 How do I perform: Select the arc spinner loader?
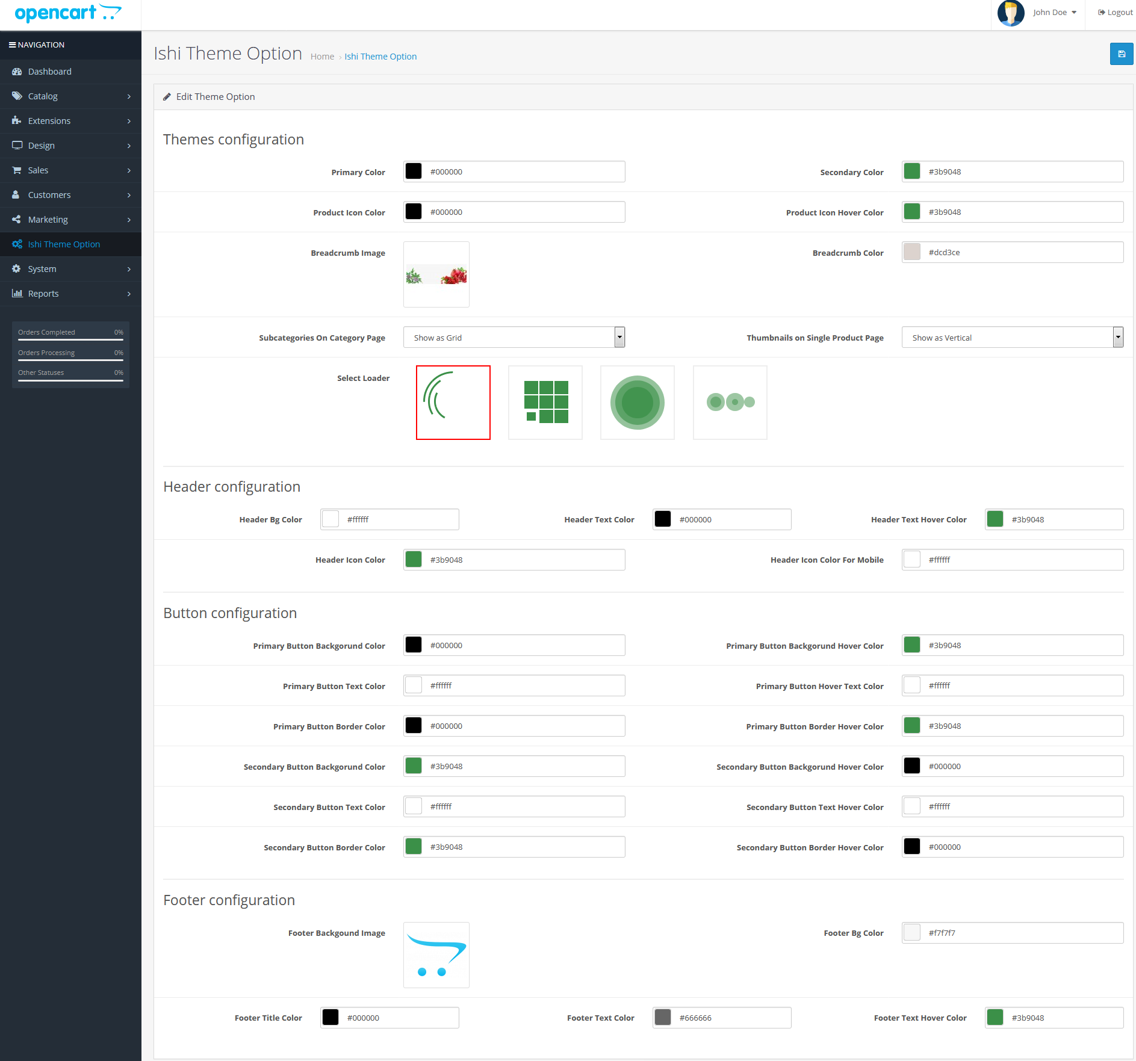pos(453,403)
